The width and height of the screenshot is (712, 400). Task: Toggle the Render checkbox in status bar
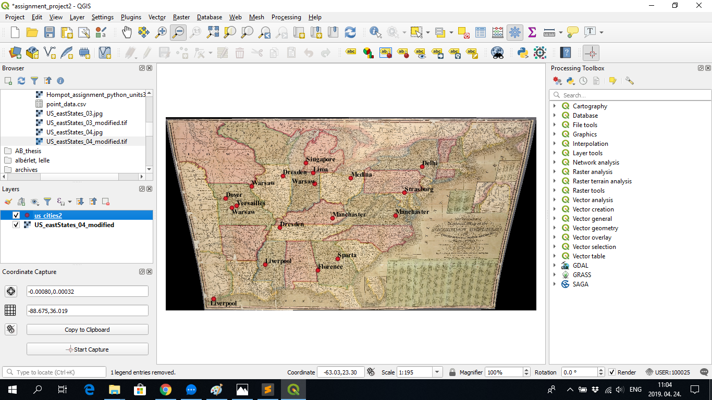click(612, 372)
